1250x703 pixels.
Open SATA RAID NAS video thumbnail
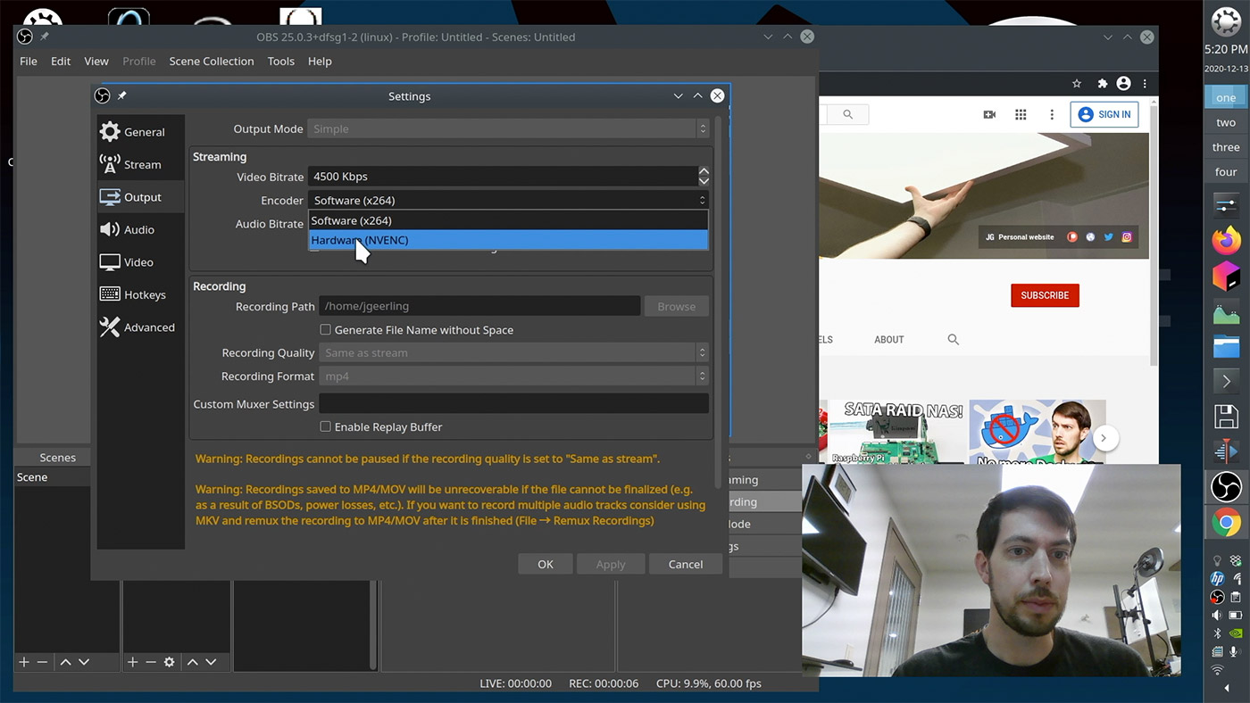[x=896, y=432]
